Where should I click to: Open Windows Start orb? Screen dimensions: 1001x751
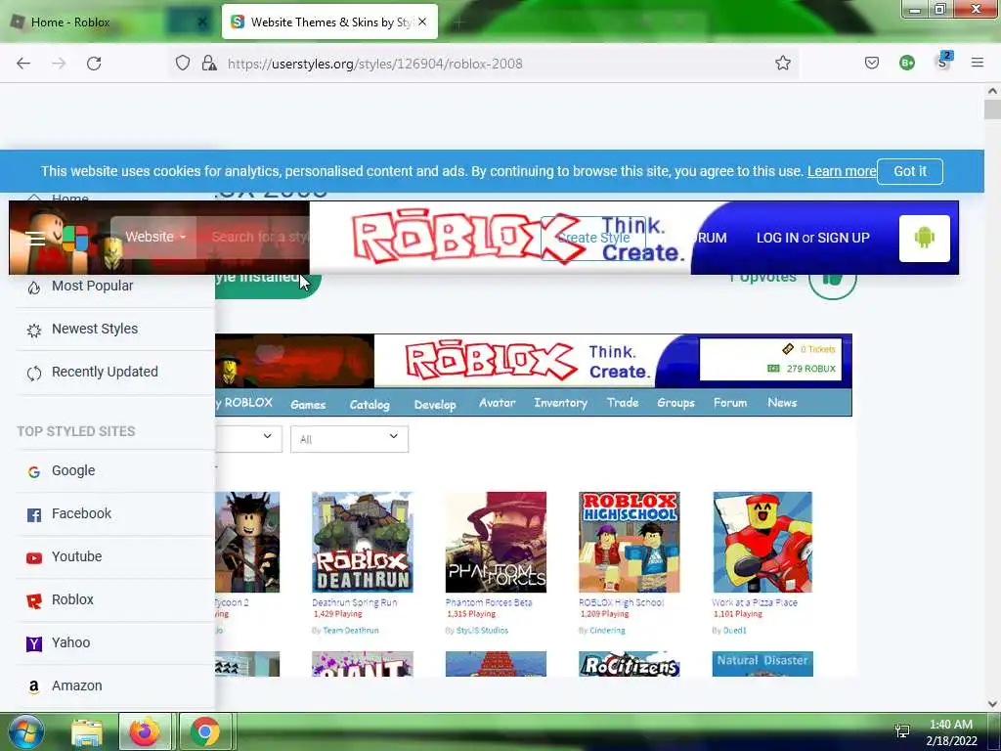[x=24, y=731]
